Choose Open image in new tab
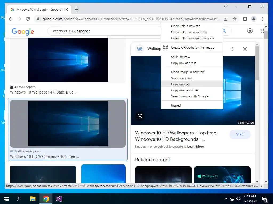The height and width of the screenshot is (204, 273). pos(192,72)
